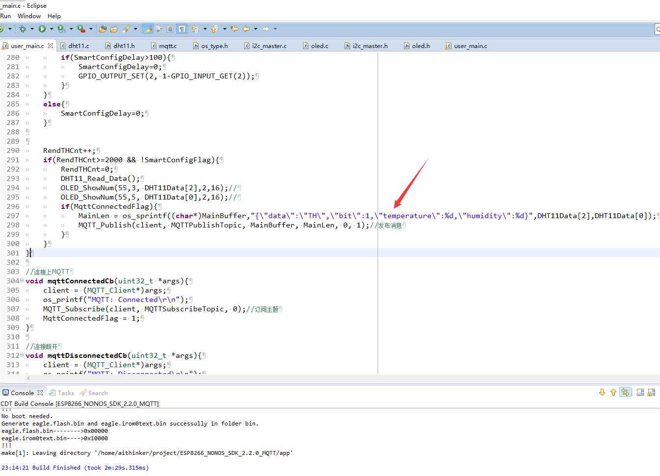The height and width of the screenshot is (476, 660).
Task: Open the Help menu
Action: pos(54,16)
